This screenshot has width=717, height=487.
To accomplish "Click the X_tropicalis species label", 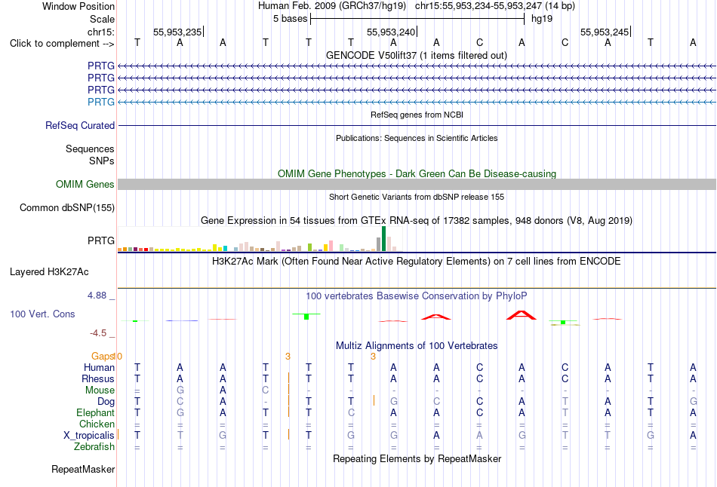I will click(x=89, y=436).
